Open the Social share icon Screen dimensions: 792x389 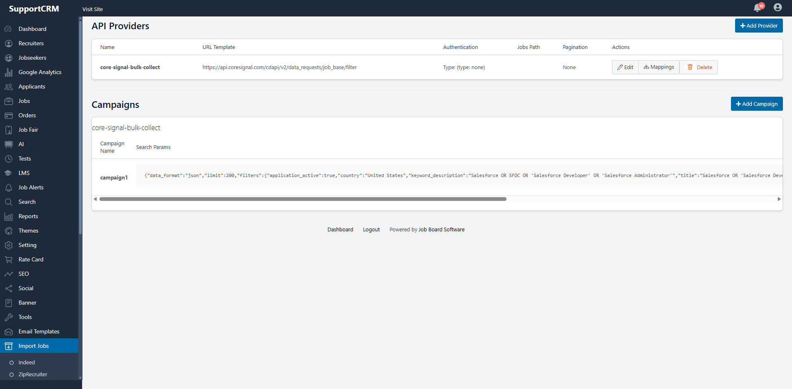[x=9, y=288]
